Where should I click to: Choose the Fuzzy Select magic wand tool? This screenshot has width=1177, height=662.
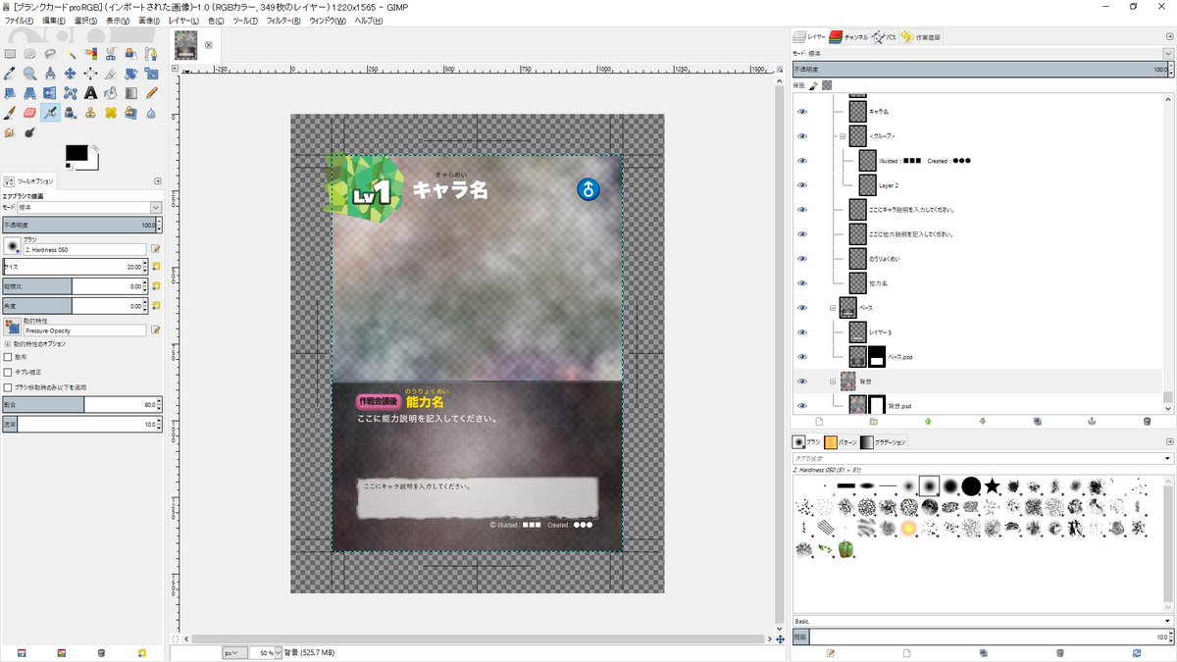pos(71,54)
